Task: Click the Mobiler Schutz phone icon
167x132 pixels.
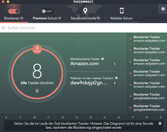Action: point(122,11)
